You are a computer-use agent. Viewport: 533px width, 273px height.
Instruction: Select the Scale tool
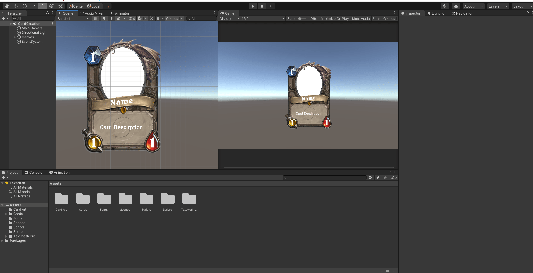point(34,6)
